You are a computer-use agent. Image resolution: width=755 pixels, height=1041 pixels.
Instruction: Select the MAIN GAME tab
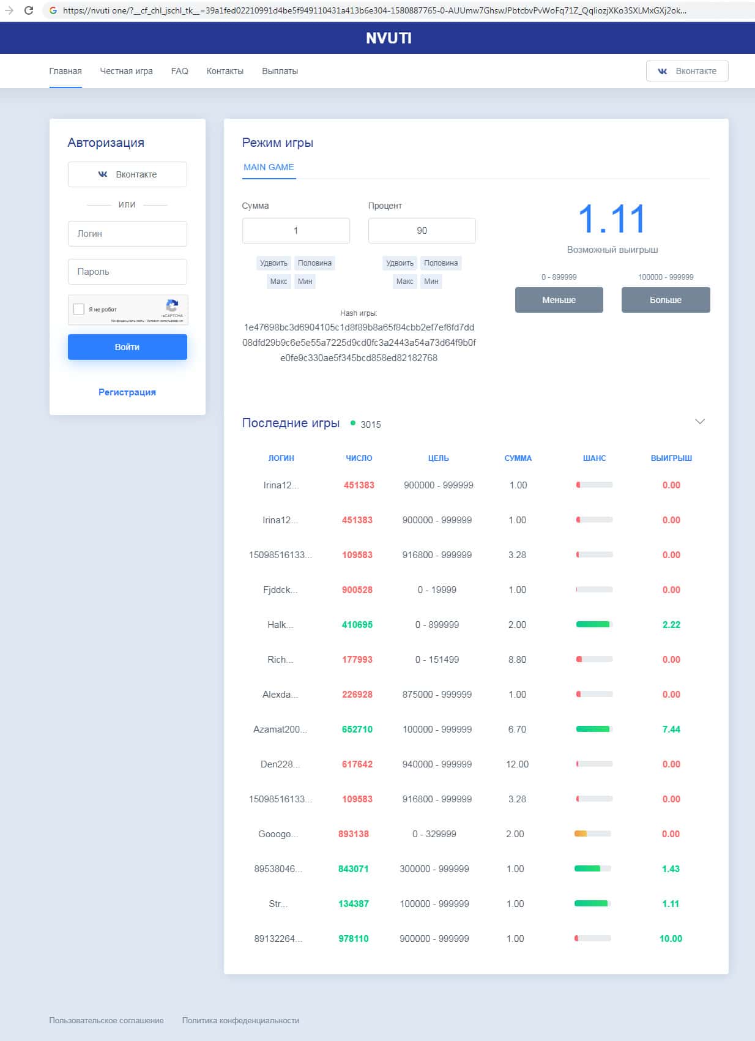point(269,167)
